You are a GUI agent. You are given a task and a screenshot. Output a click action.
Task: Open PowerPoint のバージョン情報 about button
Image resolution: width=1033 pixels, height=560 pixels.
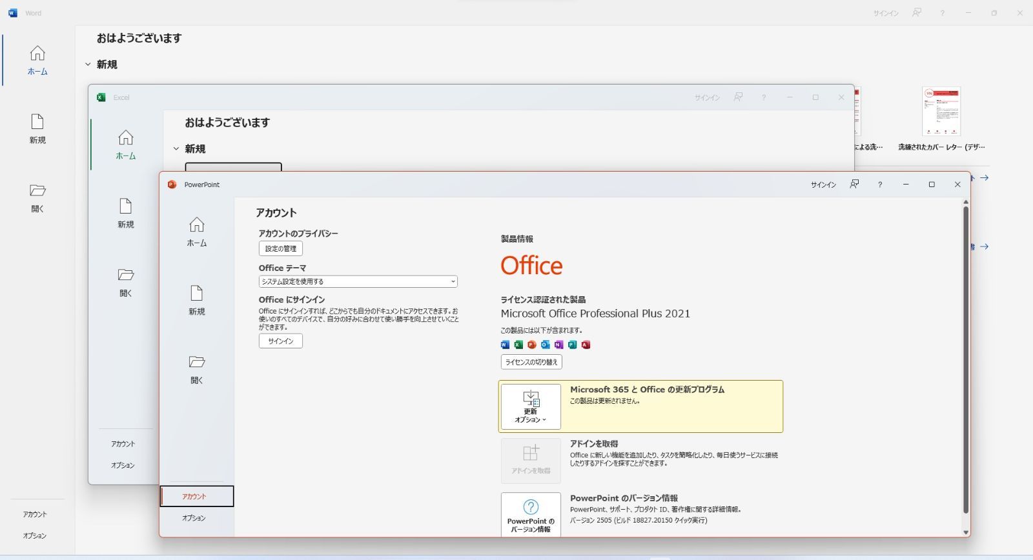click(x=531, y=514)
